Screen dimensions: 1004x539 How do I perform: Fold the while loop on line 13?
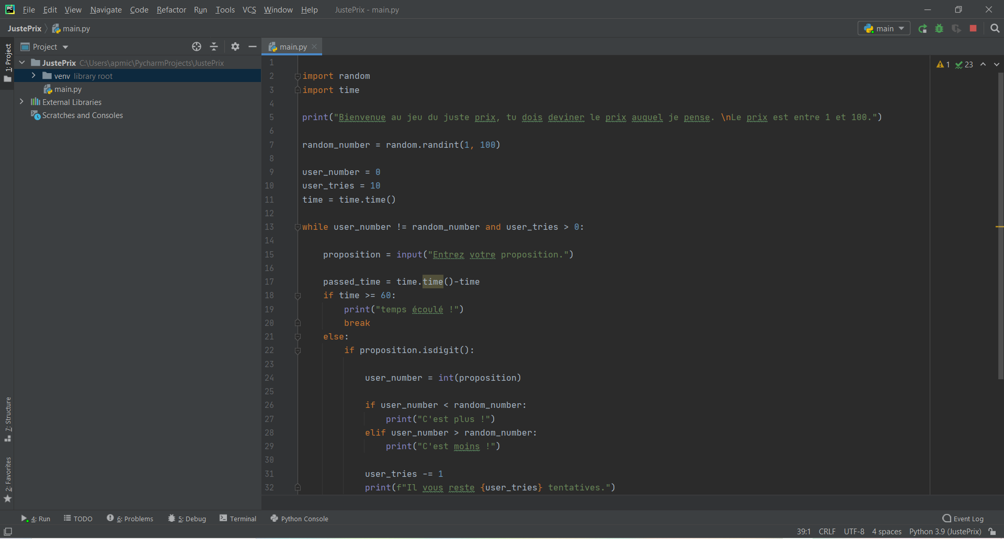coord(298,227)
